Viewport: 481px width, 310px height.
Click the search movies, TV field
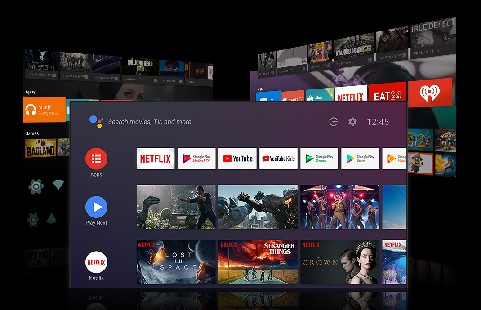coord(150,122)
